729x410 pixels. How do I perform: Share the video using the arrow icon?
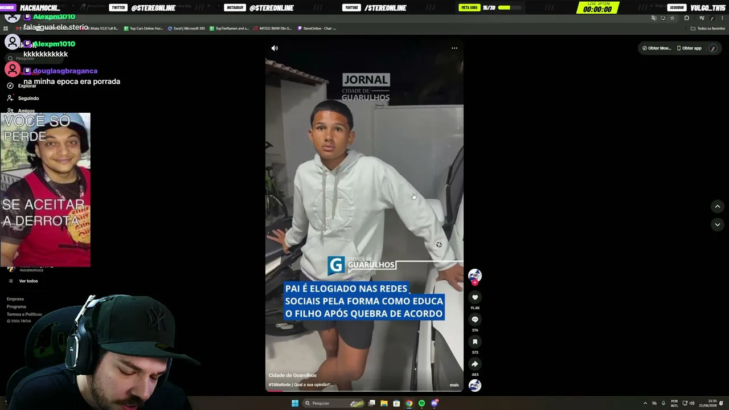[475, 364]
